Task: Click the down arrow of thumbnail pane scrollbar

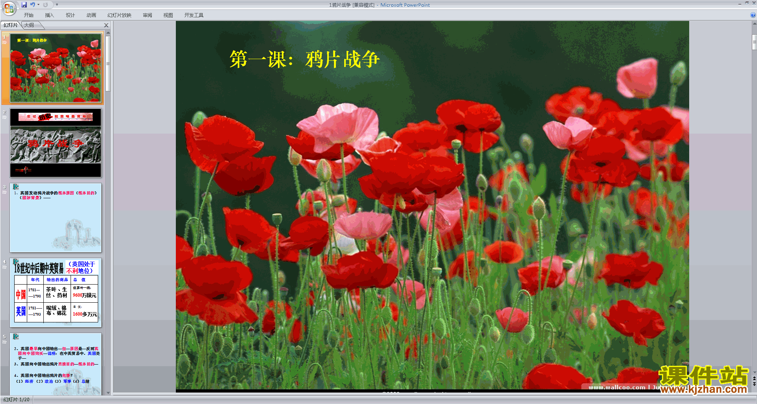Action: [108, 393]
